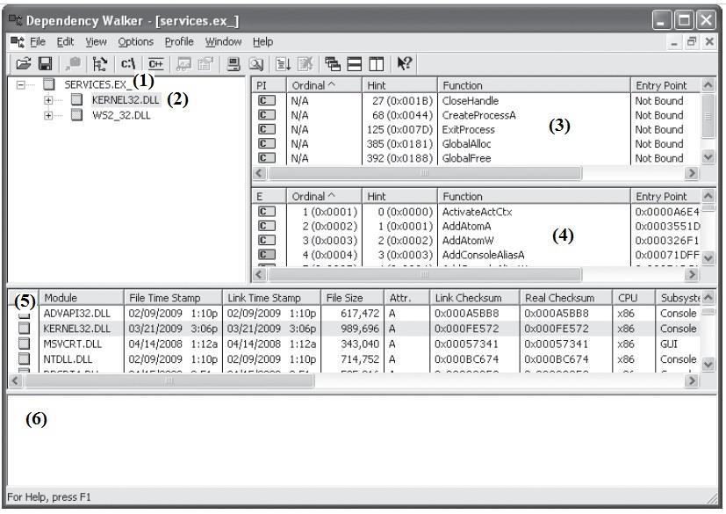This screenshot has height=514, width=726.
Task: Click the Start Profiling toolbar icon
Action: (x=283, y=63)
